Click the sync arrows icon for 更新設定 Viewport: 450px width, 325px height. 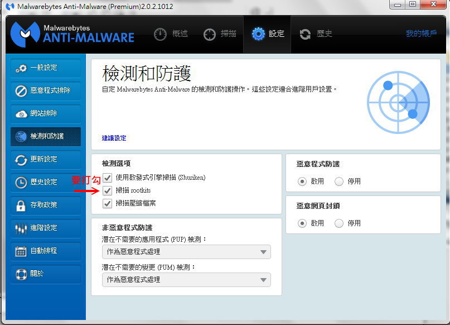tap(21, 160)
